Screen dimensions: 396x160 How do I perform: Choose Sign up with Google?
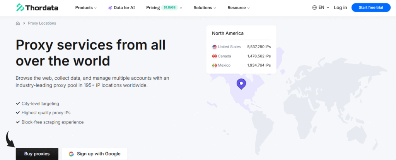pyautogui.click(x=94, y=154)
